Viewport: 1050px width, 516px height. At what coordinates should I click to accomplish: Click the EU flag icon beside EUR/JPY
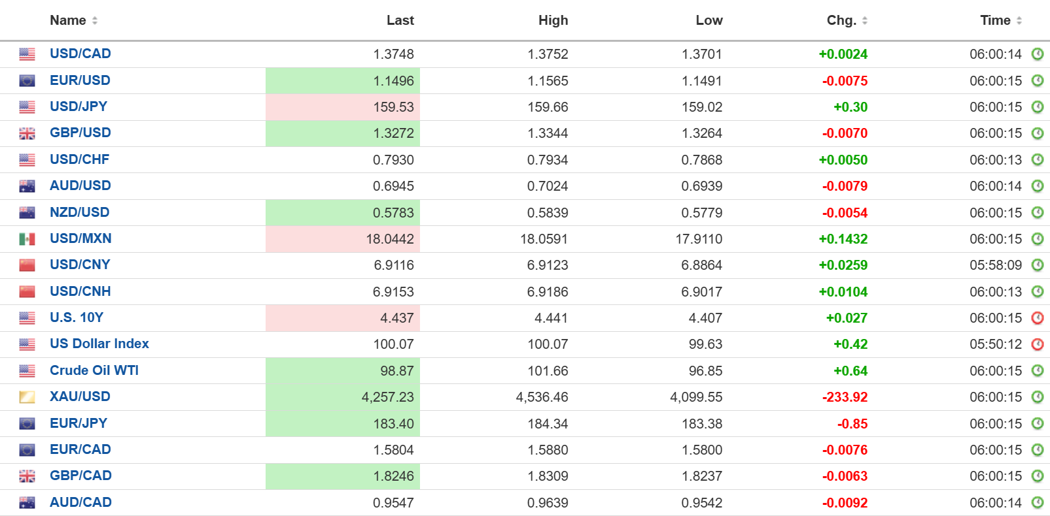tap(27, 424)
